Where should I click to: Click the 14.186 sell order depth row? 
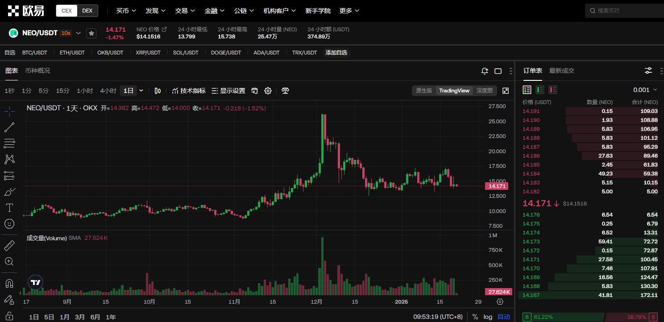point(590,156)
